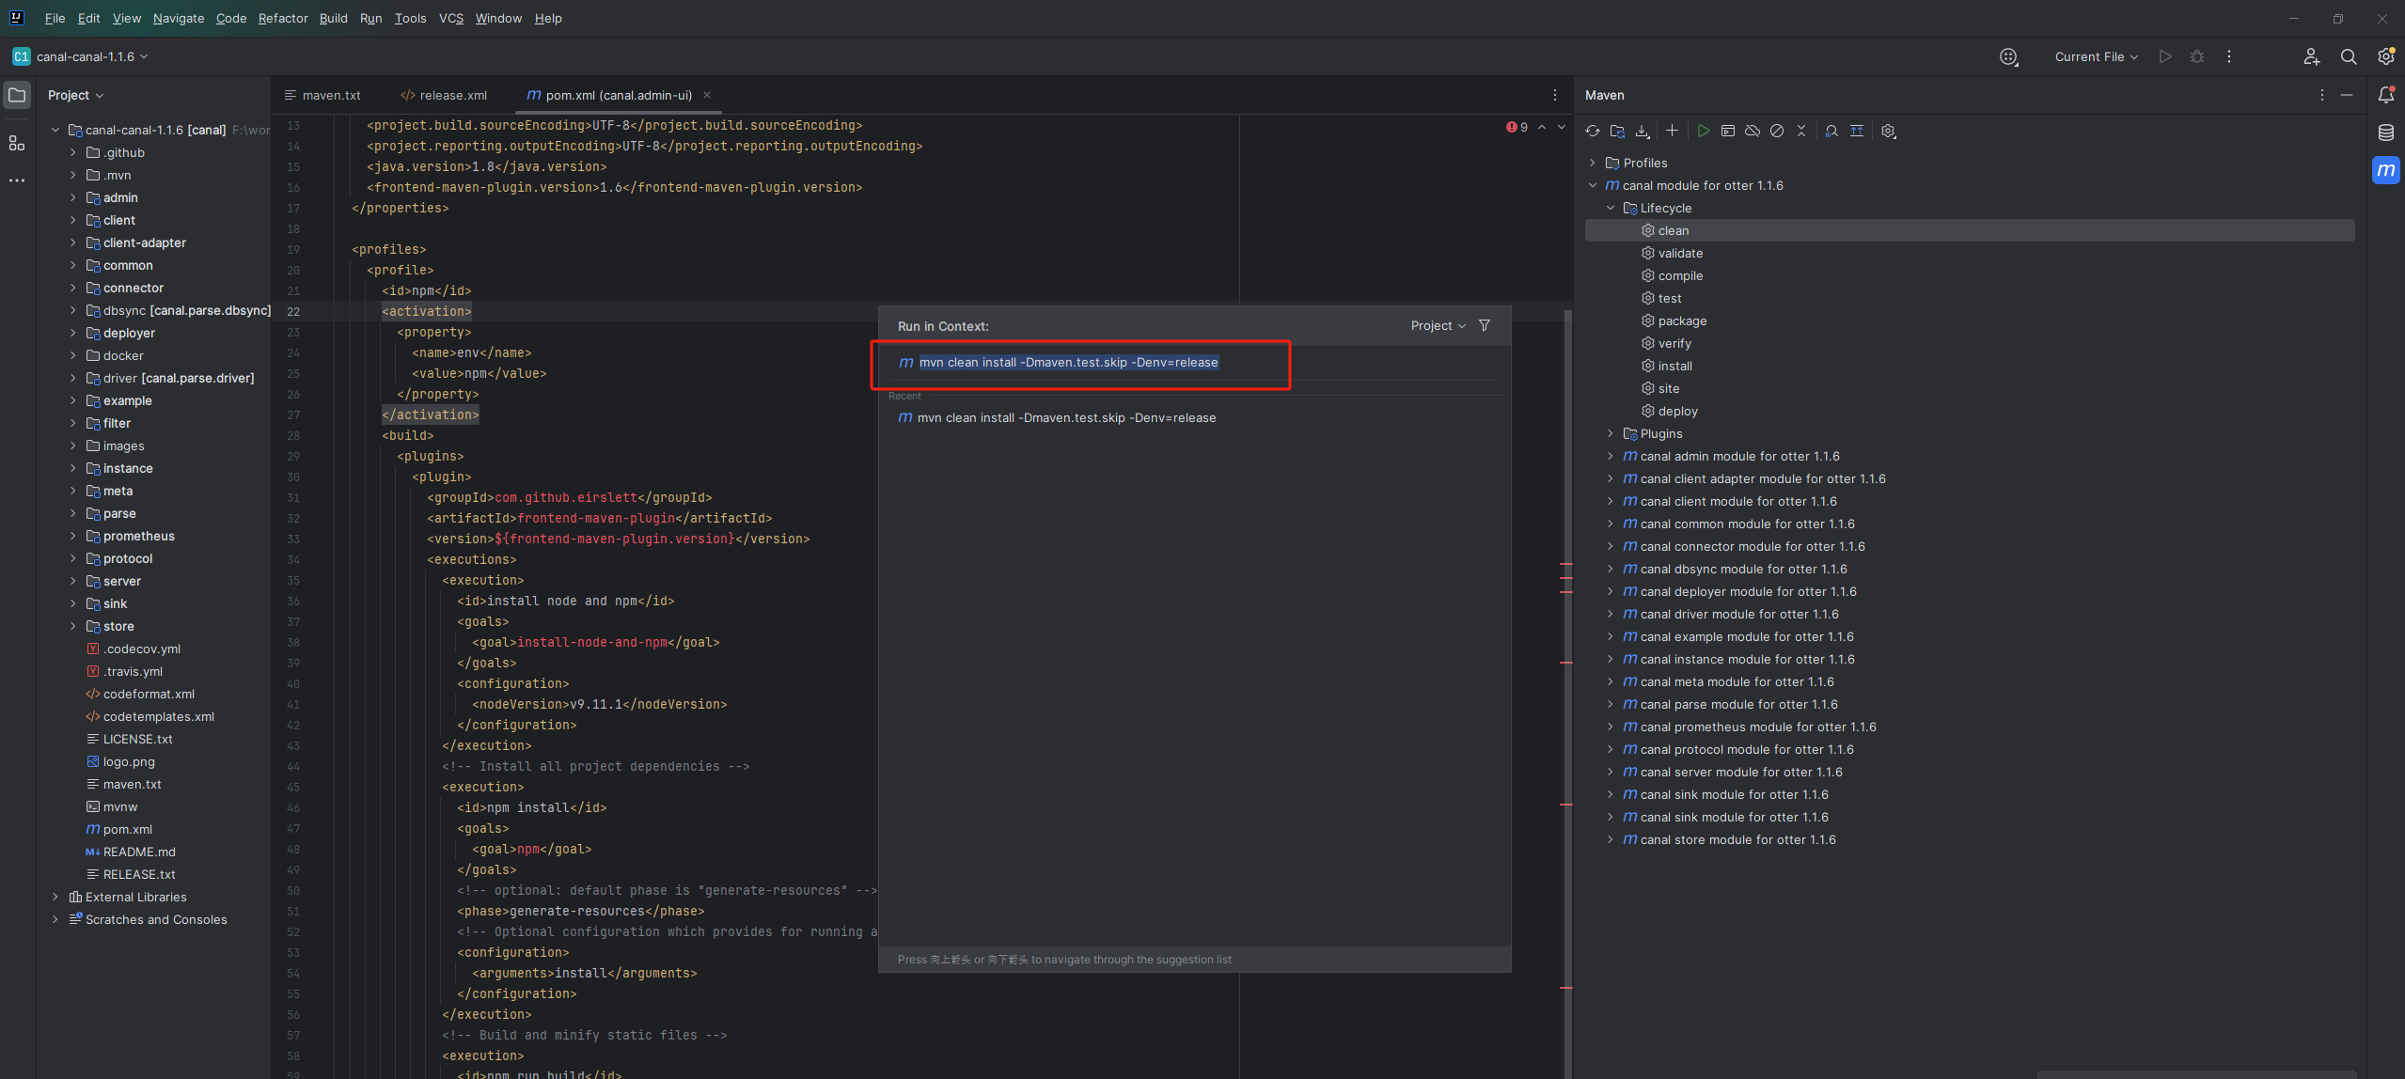Screen dimensions: 2405x1079
Task: Click Download Sources and Documentation icon
Action: [x=1642, y=132]
